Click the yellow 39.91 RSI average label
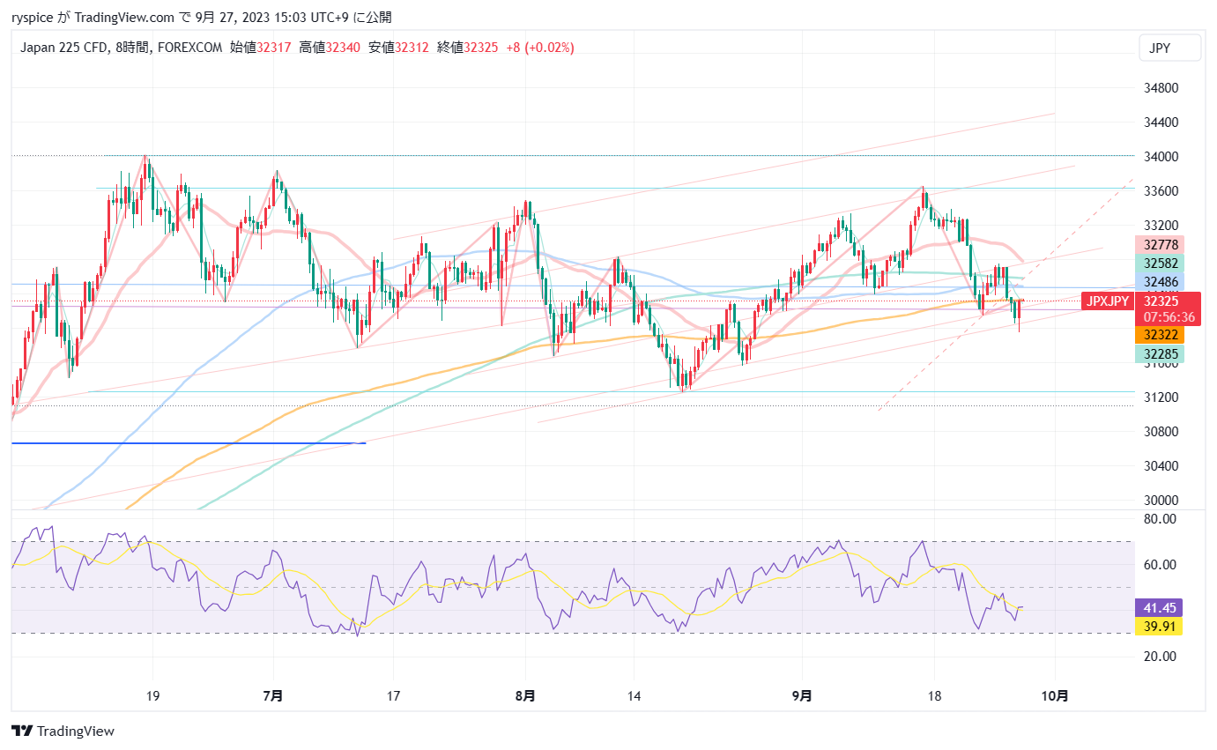 (1159, 626)
